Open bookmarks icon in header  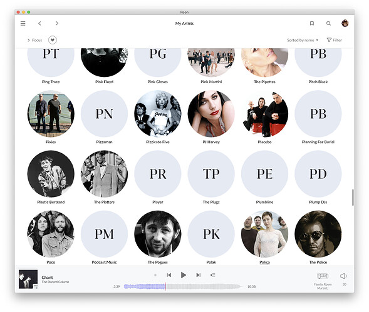coord(312,23)
